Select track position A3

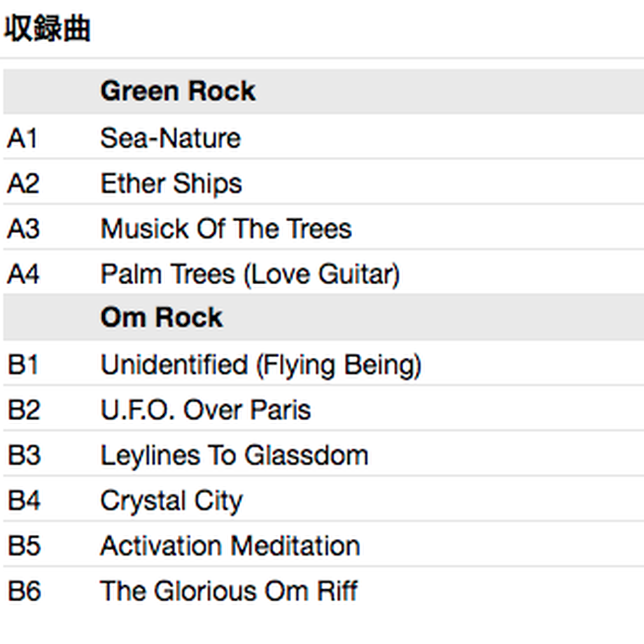click(23, 229)
